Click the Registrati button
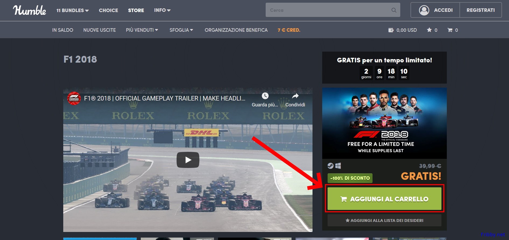The image size is (509, 240). click(480, 10)
